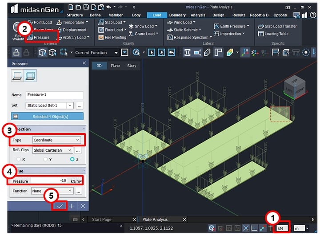The image size is (320, 235).
Task: Select the Y direction radio button
Action: tap(45, 159)
